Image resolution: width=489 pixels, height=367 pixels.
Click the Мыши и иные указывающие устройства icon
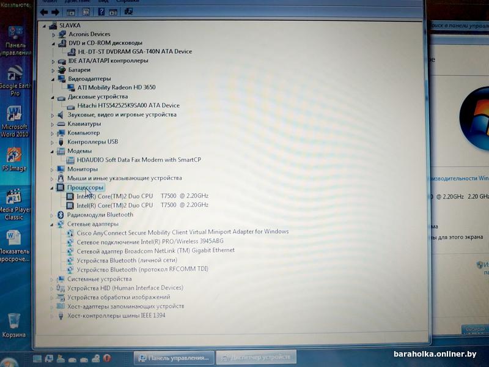(61, 179)
